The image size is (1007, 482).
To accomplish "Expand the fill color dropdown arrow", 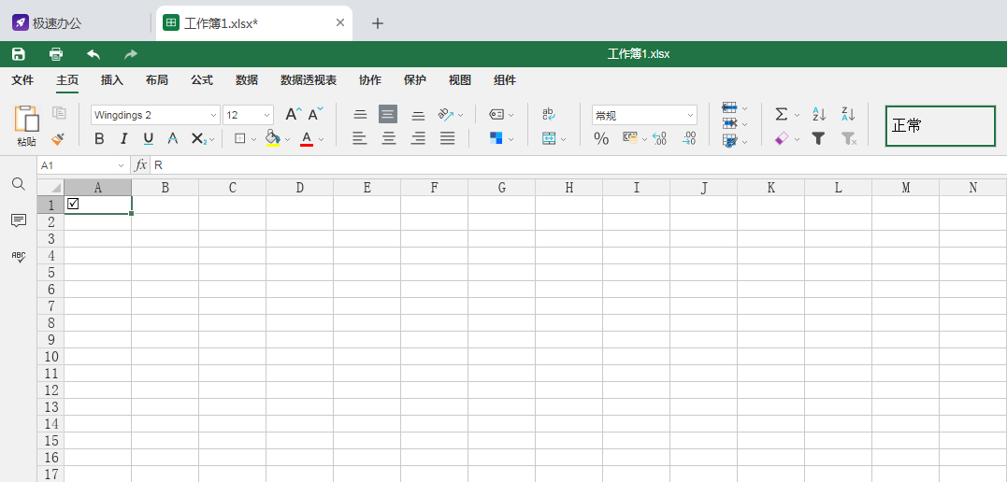I will [x=288, y=138].
